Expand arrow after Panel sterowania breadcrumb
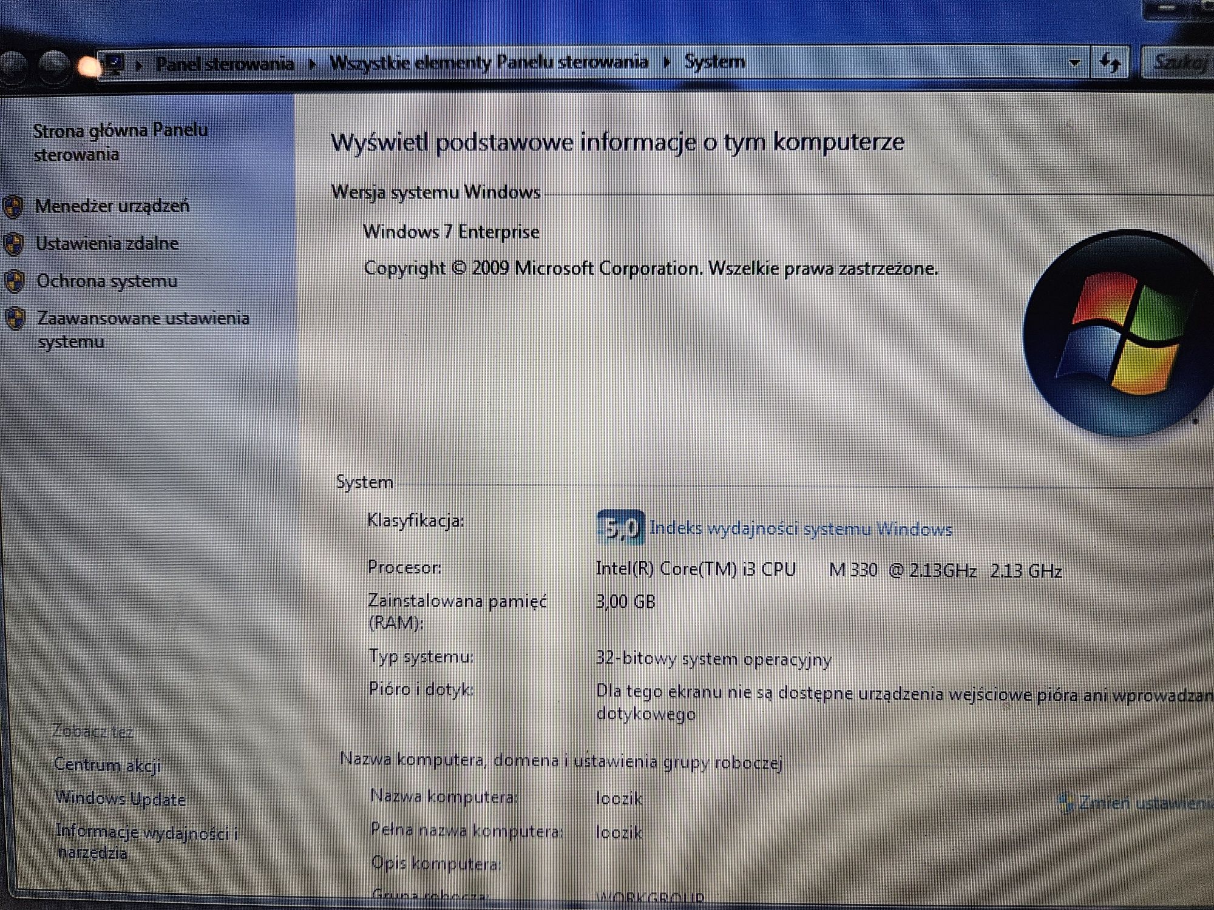This screenshot has height=910, width=1214. coord(312,63)
